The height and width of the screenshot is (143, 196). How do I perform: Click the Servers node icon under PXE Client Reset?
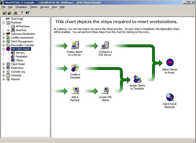(13, 53)
